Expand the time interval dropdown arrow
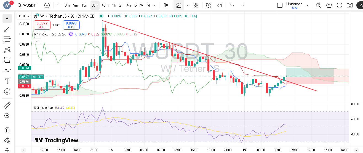This screenshot has width=363, height=153. coord(155,5)
